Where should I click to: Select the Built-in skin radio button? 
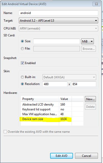(22, 77)
